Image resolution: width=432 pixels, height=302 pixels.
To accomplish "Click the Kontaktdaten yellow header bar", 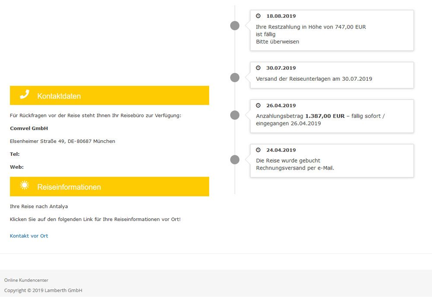I will point(109,95).
